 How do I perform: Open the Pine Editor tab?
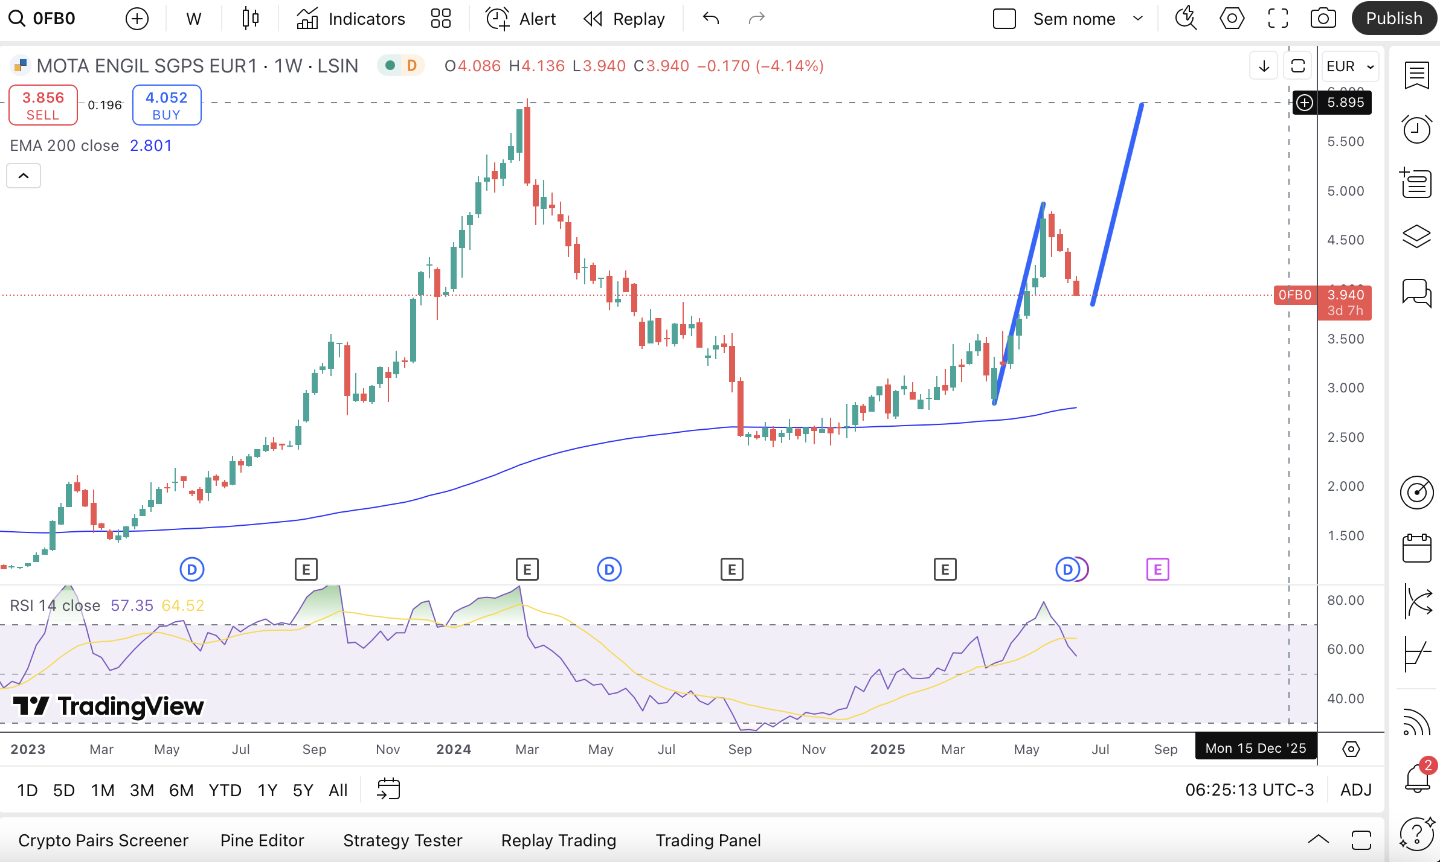(262, 840)
